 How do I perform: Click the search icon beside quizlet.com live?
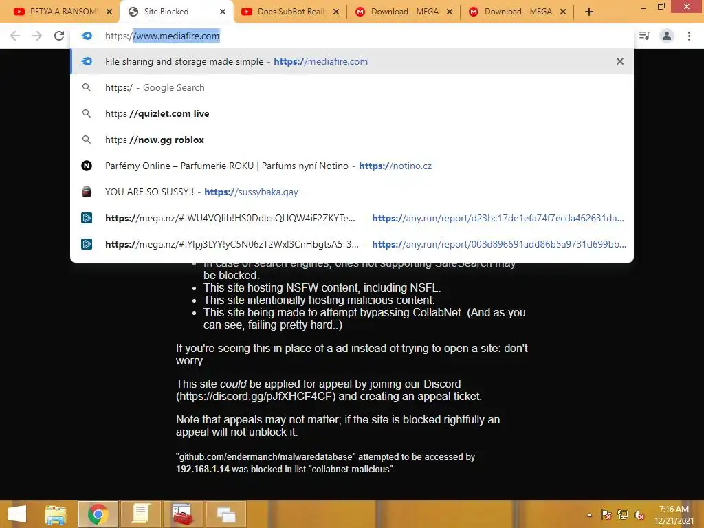tap(87, 113)
